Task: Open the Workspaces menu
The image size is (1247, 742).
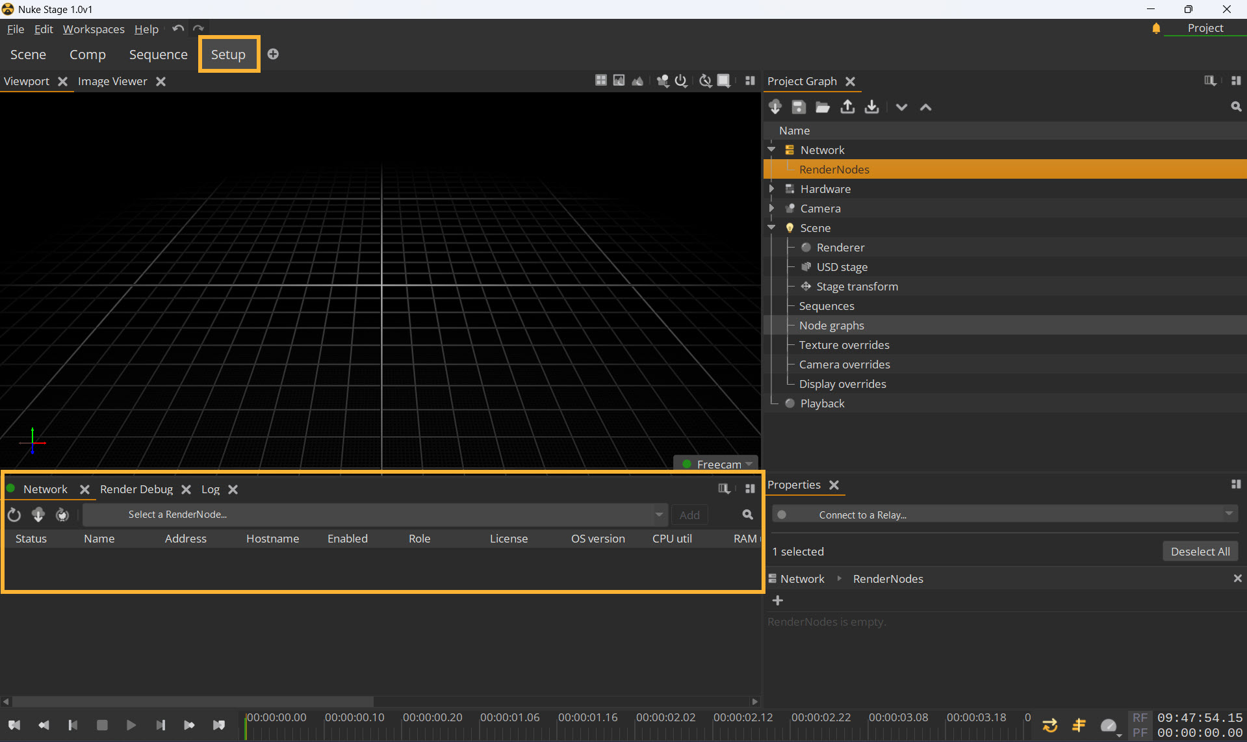Action: pyautogui.click(x=94, y=29)
